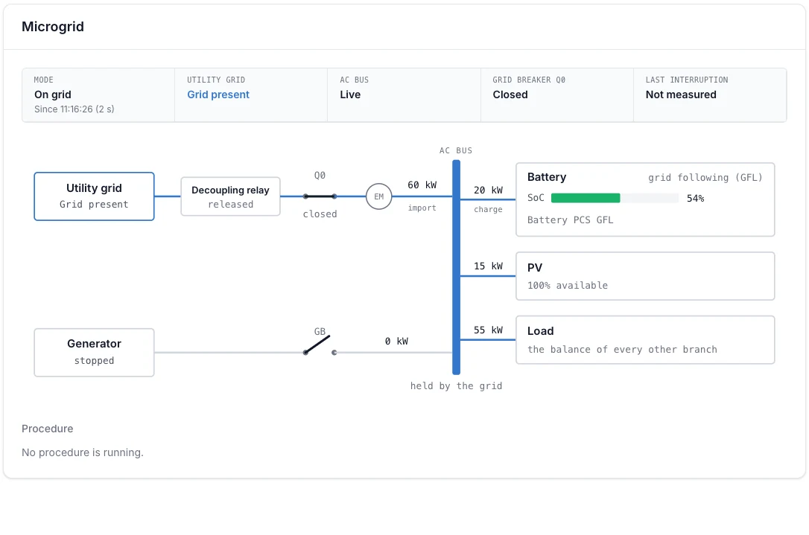This screenshot has width=809, height=535.
Task: Click the AC BUS Live status
Action: point(350,94)
